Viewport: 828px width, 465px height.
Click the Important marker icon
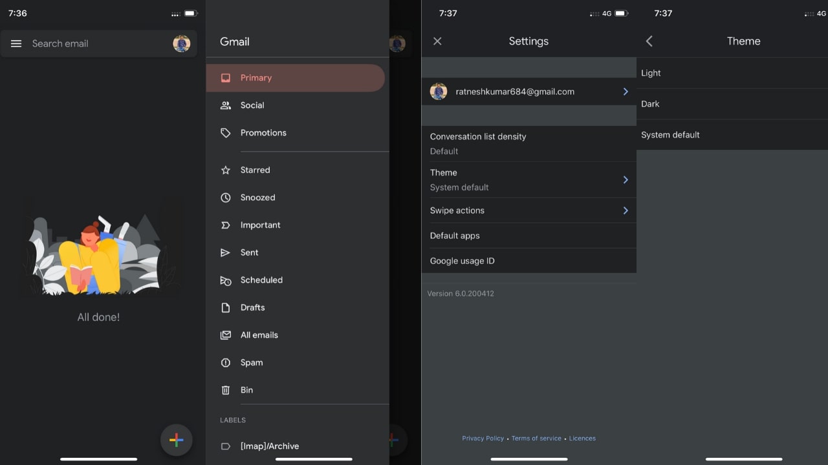click(226, 225)
